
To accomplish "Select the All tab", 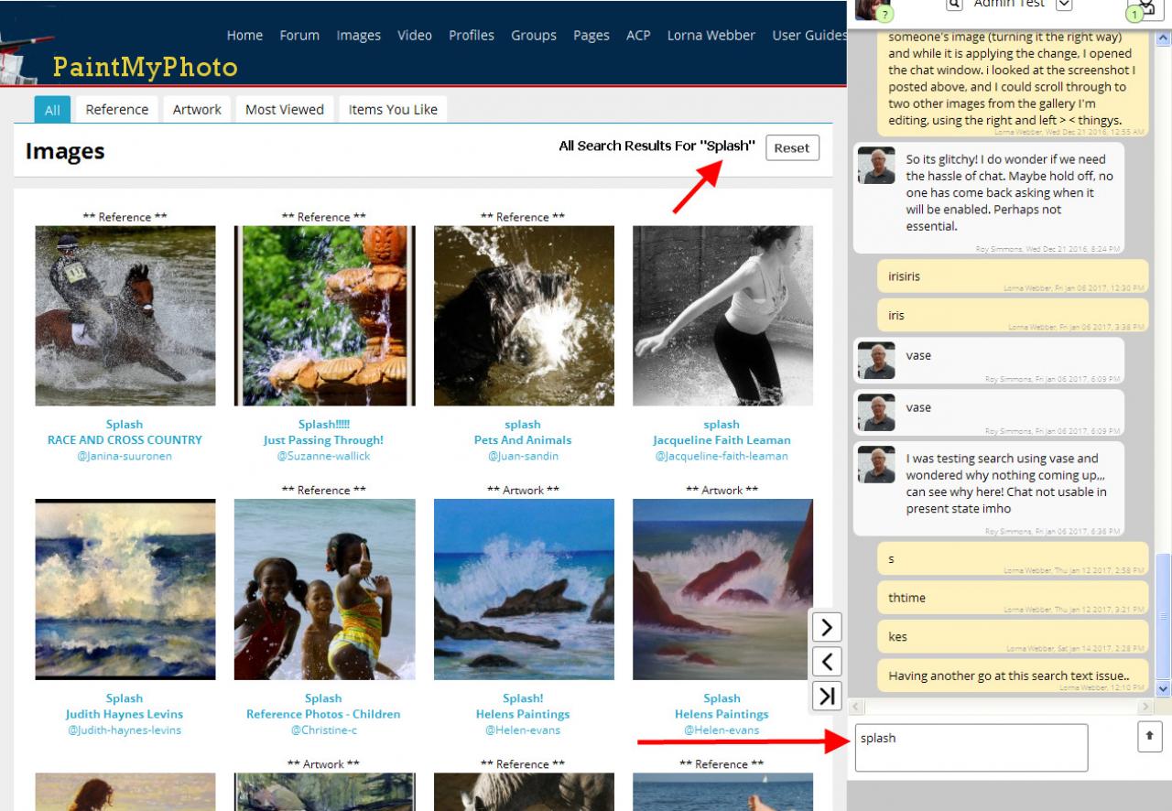I will 52,109.
